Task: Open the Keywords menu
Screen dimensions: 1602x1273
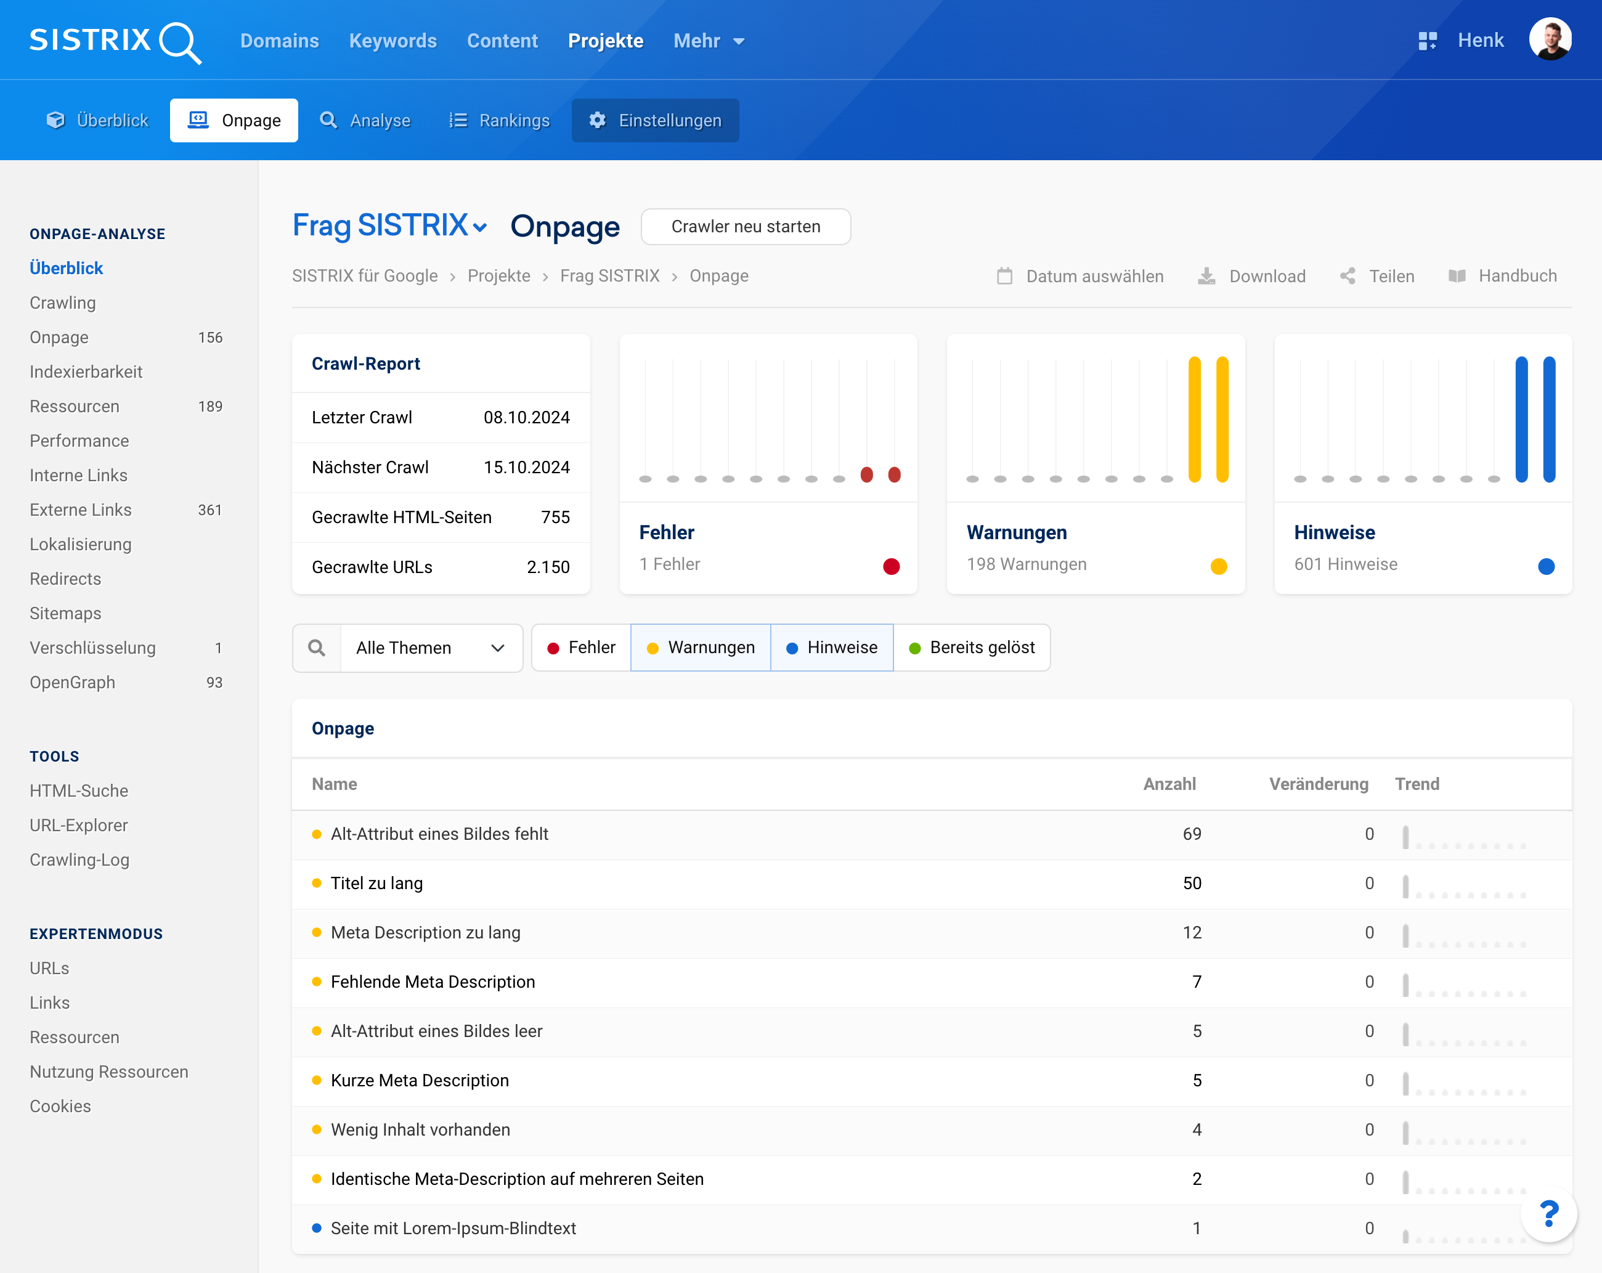Action: tap(393, 41)
